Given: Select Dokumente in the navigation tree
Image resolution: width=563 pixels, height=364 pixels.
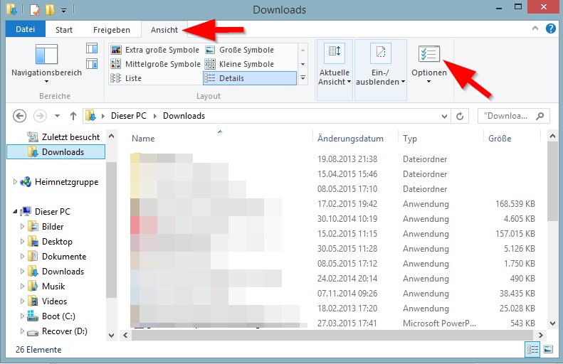Looking at the screenshot, I should pyautogui.click(x=63, y=257).
